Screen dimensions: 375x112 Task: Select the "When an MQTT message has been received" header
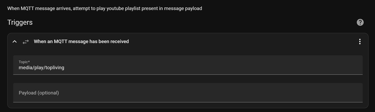tap(81, 41)
